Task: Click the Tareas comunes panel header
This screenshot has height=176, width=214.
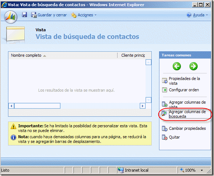Action: coord(185,55)
